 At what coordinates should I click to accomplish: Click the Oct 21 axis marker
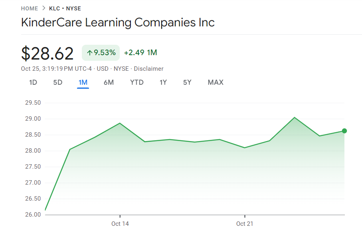coord(245,223)
